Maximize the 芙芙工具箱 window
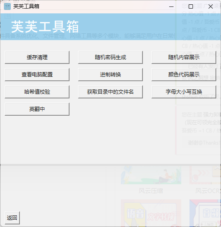 click(191, 6)
